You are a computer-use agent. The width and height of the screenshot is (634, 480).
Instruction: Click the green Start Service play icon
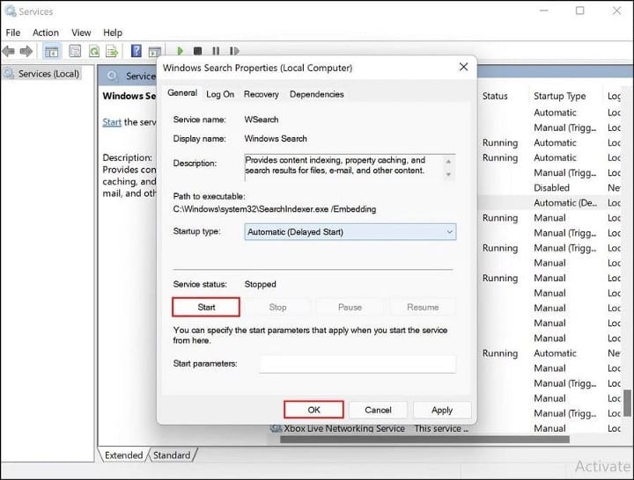[181, 51]
